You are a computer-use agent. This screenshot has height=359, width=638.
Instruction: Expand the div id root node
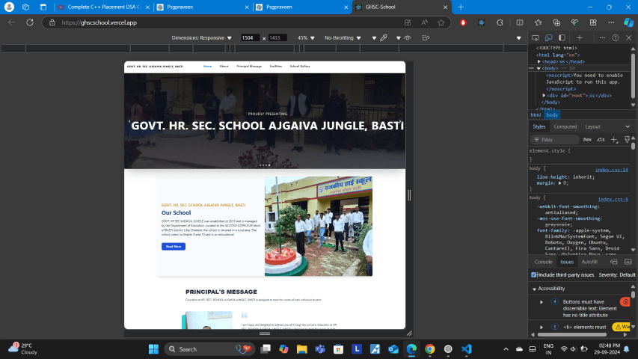tap(544, 96)
